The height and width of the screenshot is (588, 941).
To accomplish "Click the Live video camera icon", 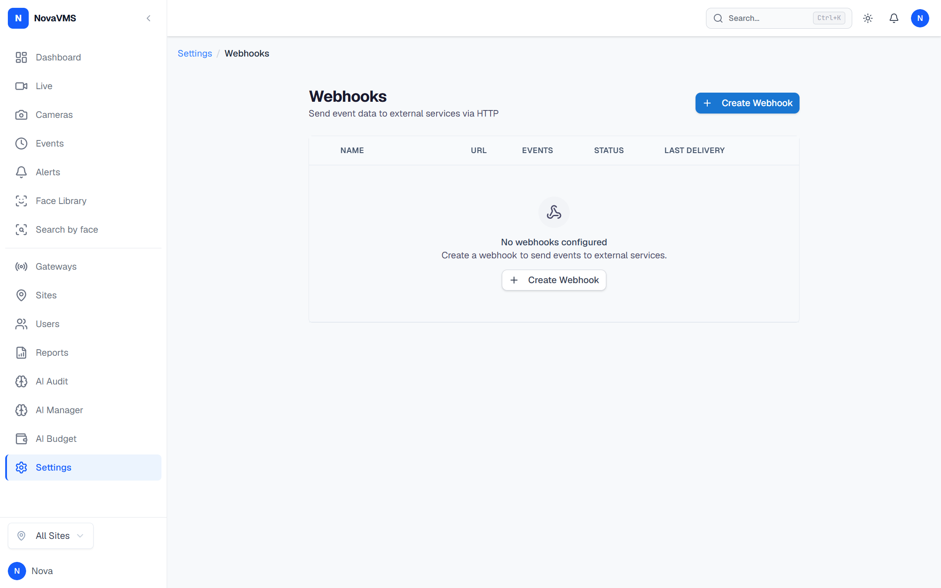I will click(21, 86).
